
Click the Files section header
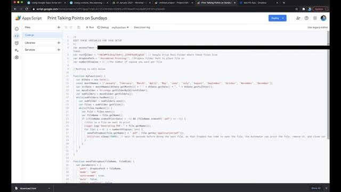pyautogui.click(x=28, y=27)
